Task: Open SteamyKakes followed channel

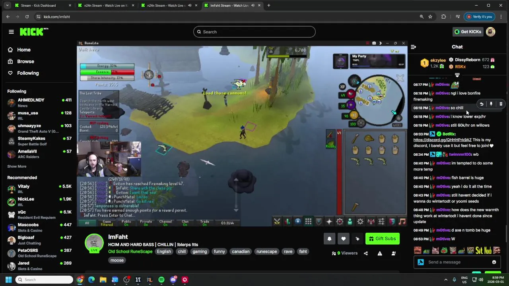Action: [x=39, y=141]
